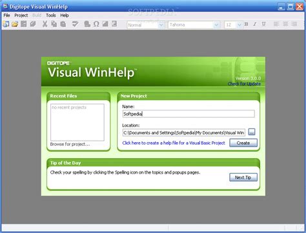
Task: Click the toolbar icon left of Omega
Action: click(x=87, y=24)
